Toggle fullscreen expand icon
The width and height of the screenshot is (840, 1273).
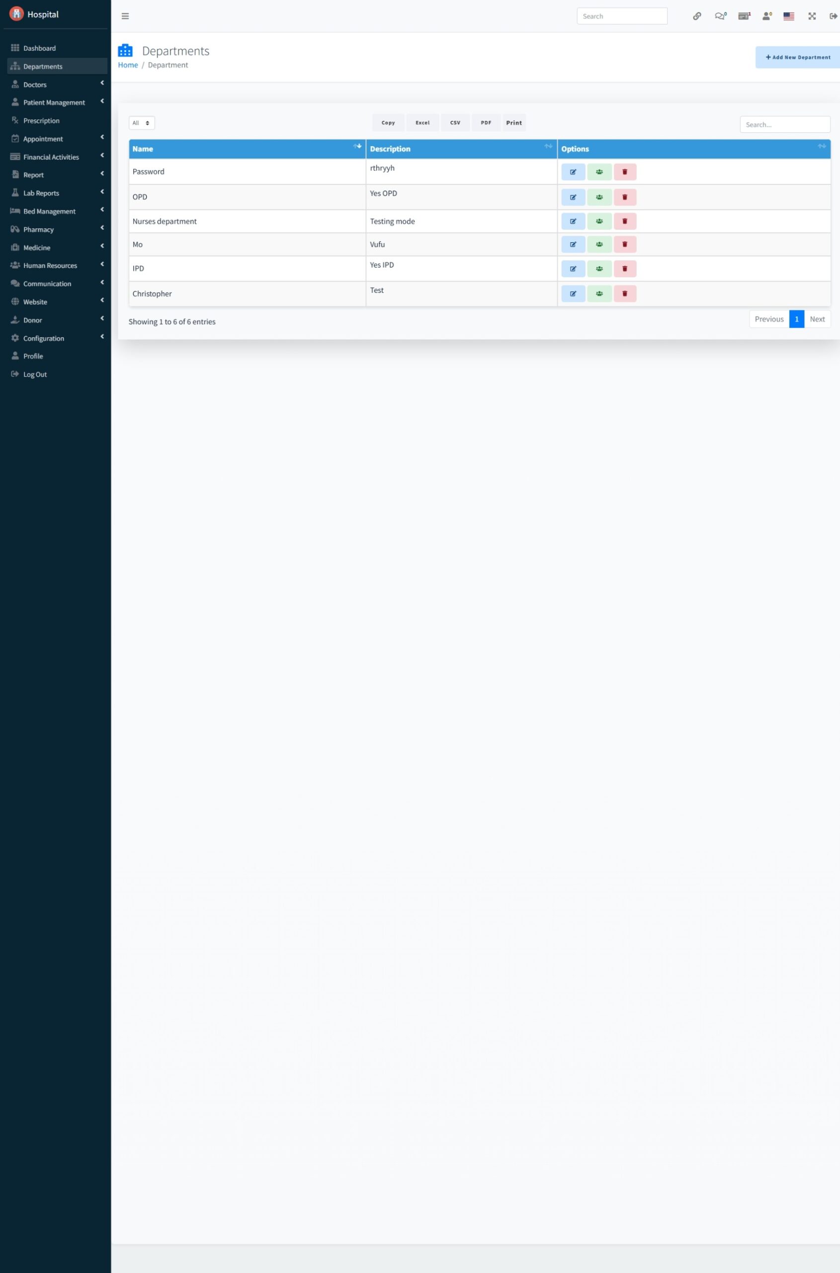(812, 16)
